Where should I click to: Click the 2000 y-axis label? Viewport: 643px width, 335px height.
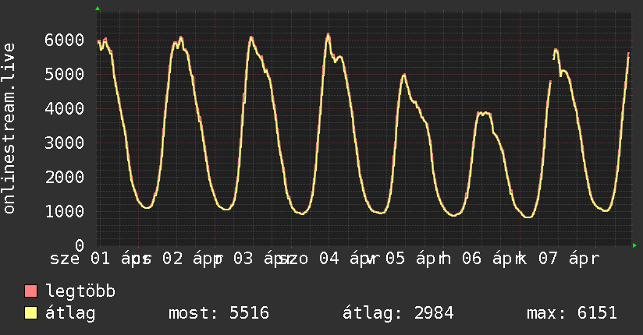tap(66, 177)
